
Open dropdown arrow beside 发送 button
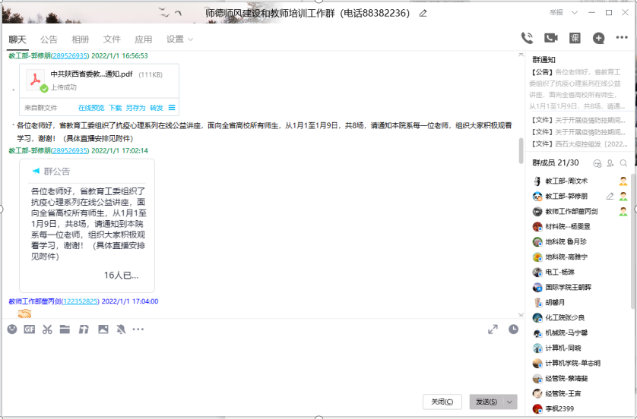(510, 402)
